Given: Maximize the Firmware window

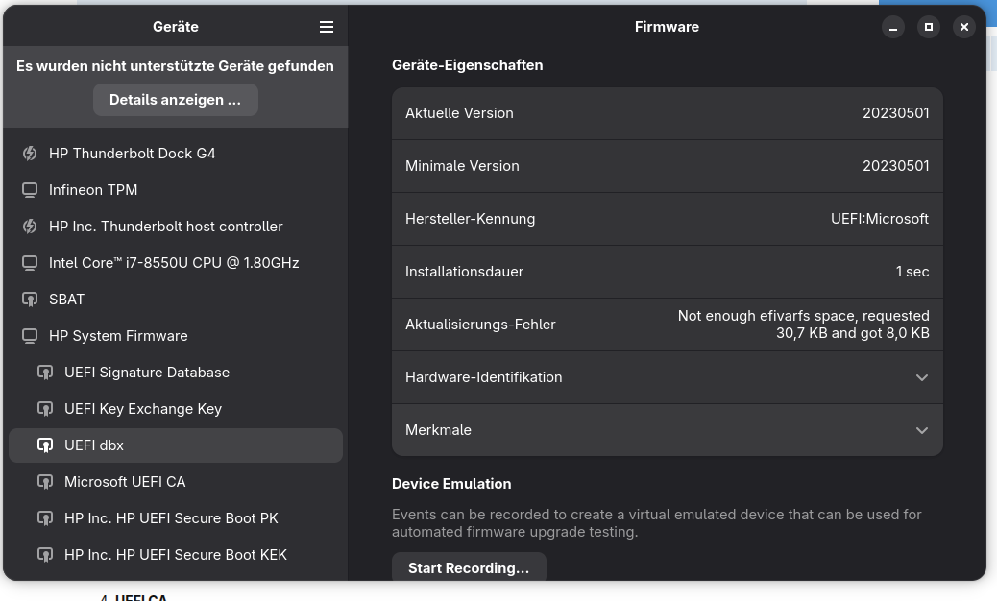Looking at the screenshot, I should pyautogui.click(x=928, y=27).
